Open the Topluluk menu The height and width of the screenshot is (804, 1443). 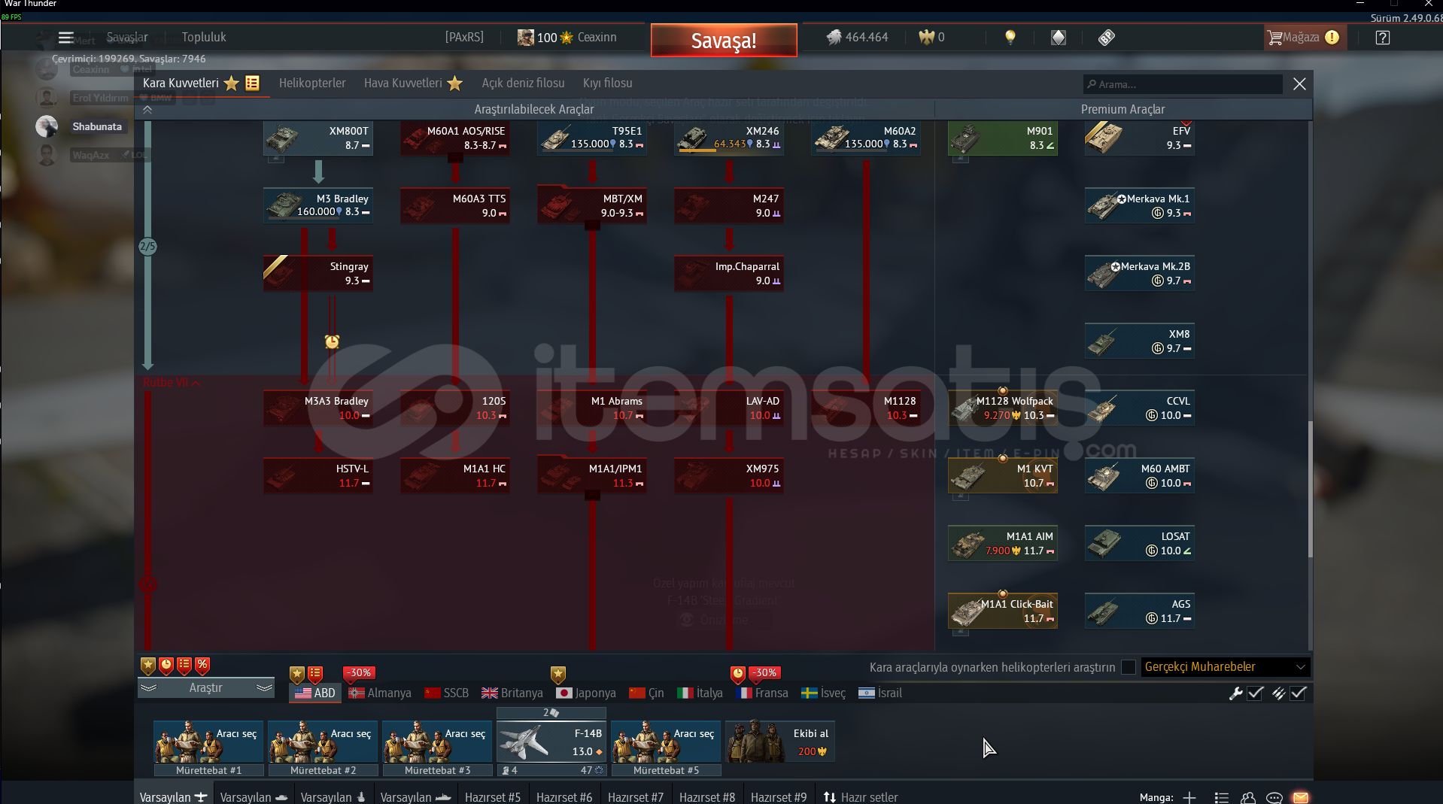(203, 38)
